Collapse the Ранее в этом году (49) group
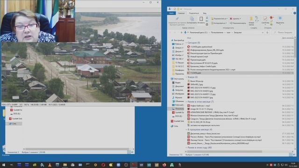The width and height of the screenshot is (299, 168). (186, 147)
